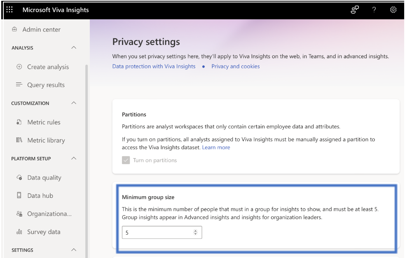Click the Query results list icon
This screenshot has width=405, height=258.
(19, 85)
